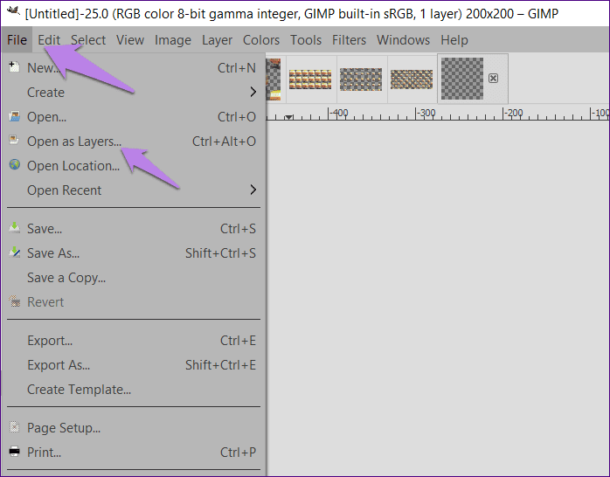Viewport: 610px width, 477px height.
Task: Select Page Setup... entry
Action: click(134, 428)
